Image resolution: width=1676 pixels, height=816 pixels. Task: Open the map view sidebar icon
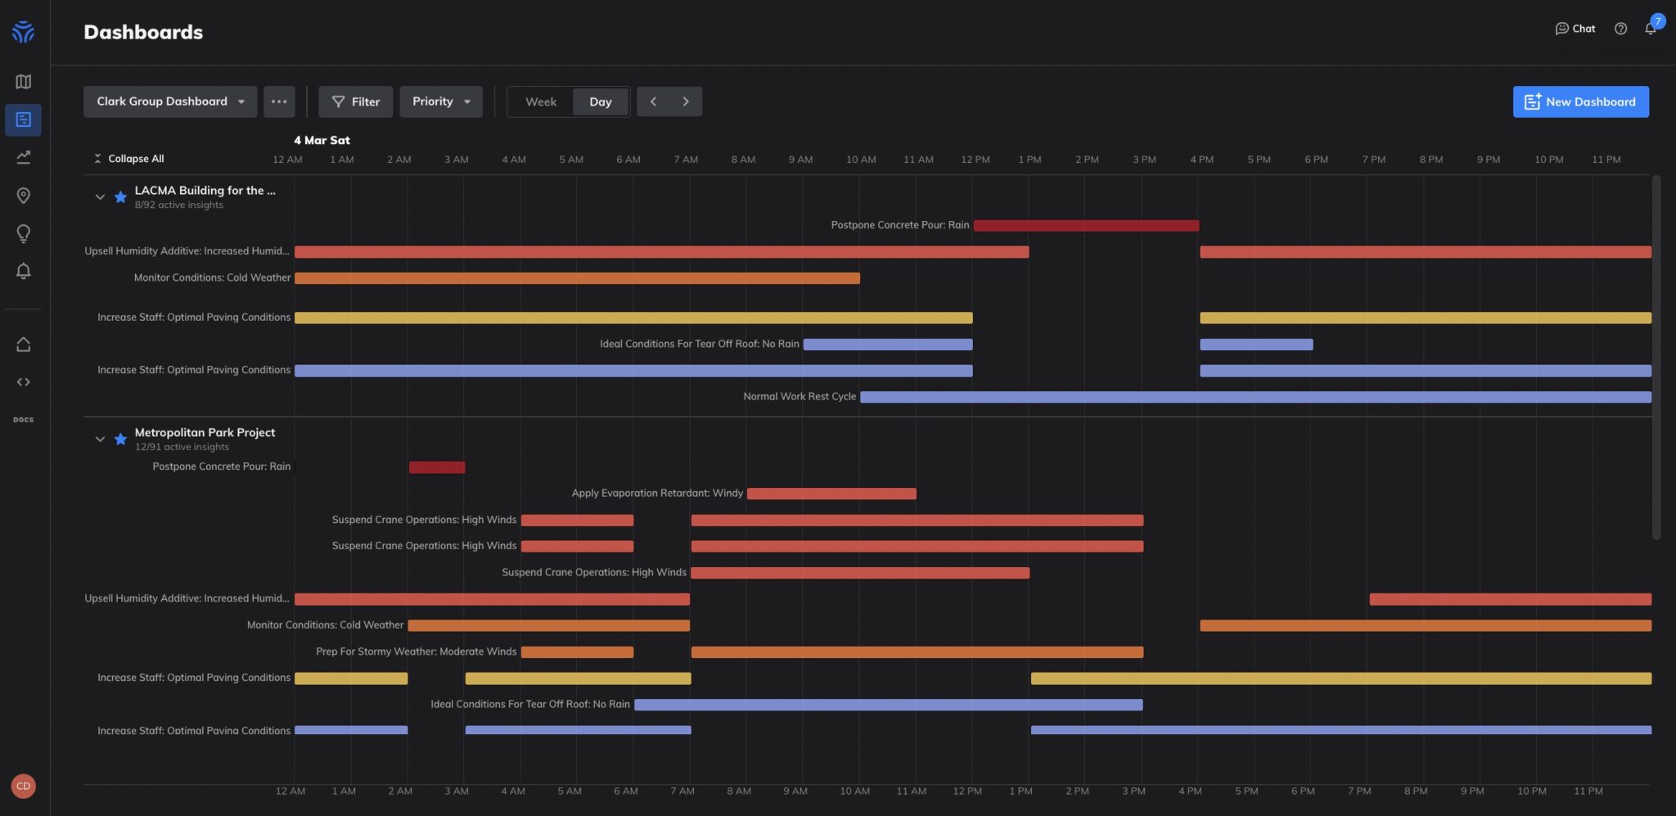pyautogui.click(x=23, y=82)
